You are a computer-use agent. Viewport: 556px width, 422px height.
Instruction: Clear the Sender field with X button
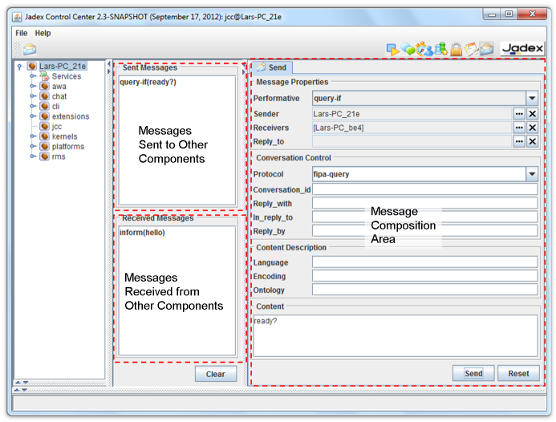pos(532,114)
